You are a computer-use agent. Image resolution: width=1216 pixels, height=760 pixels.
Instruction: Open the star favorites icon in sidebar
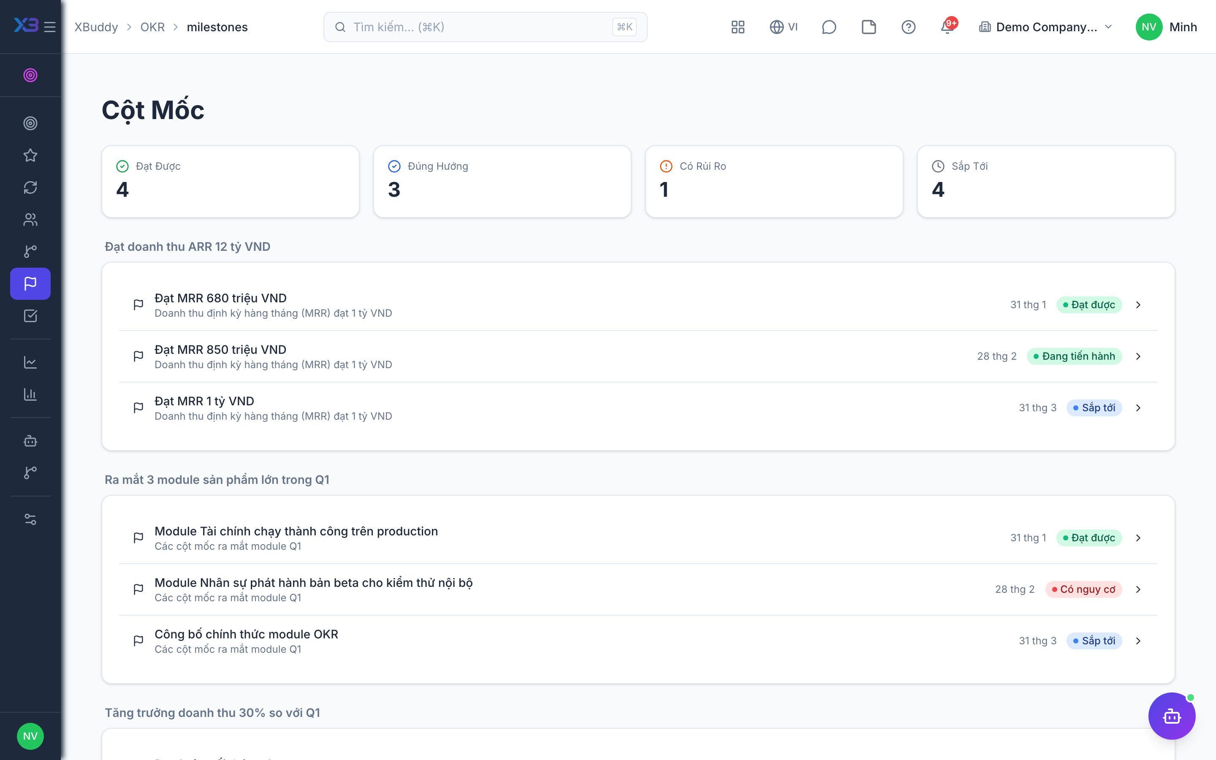coord(30,155)
